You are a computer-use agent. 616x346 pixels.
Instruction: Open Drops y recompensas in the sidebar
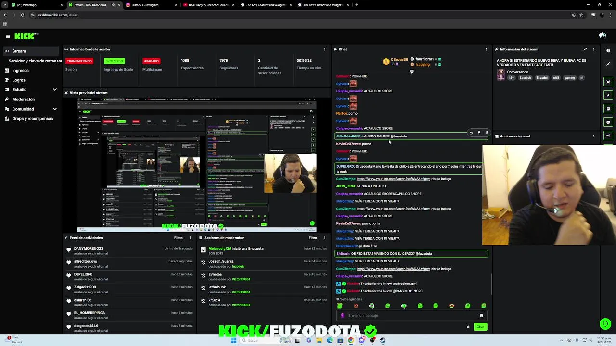pos(33,118)
